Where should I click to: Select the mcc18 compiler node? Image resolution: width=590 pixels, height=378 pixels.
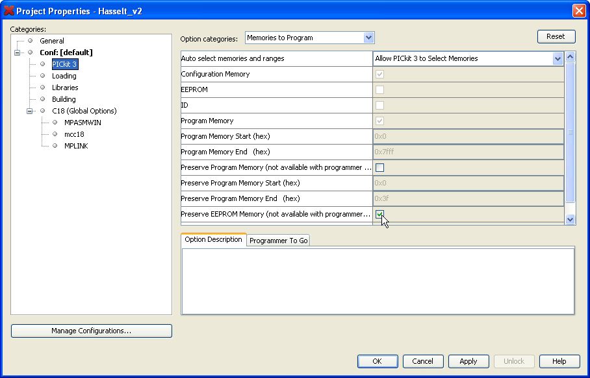(x=74, y=134)
